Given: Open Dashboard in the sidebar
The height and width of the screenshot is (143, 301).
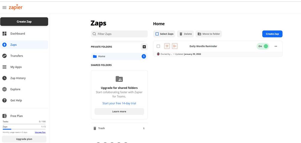Looking at the screenshot, I should tap(24, 34).
